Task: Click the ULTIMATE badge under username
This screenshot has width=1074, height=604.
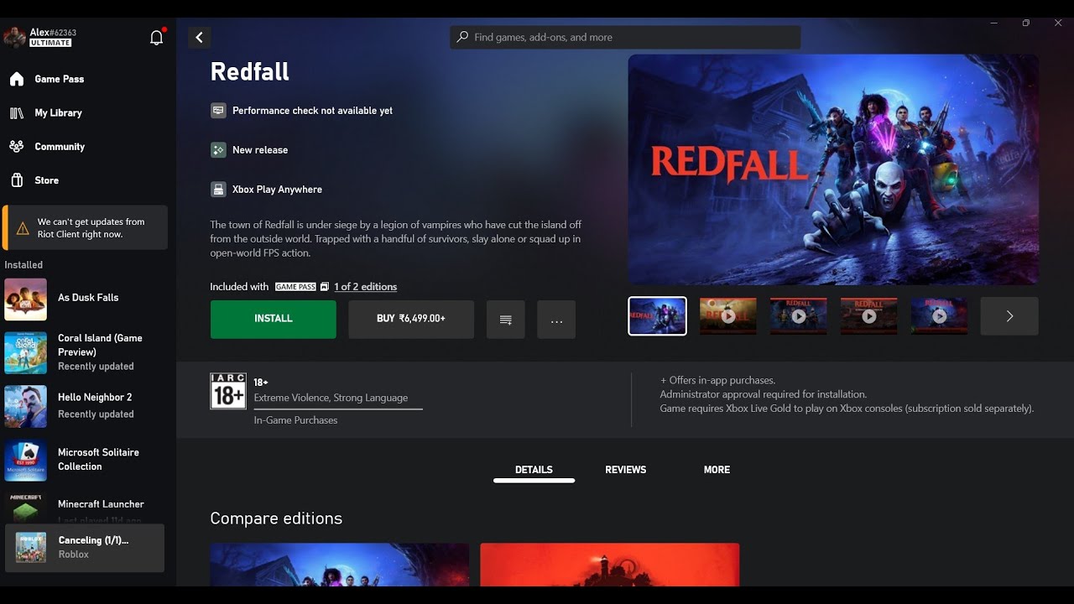Action: coord(50,43)
